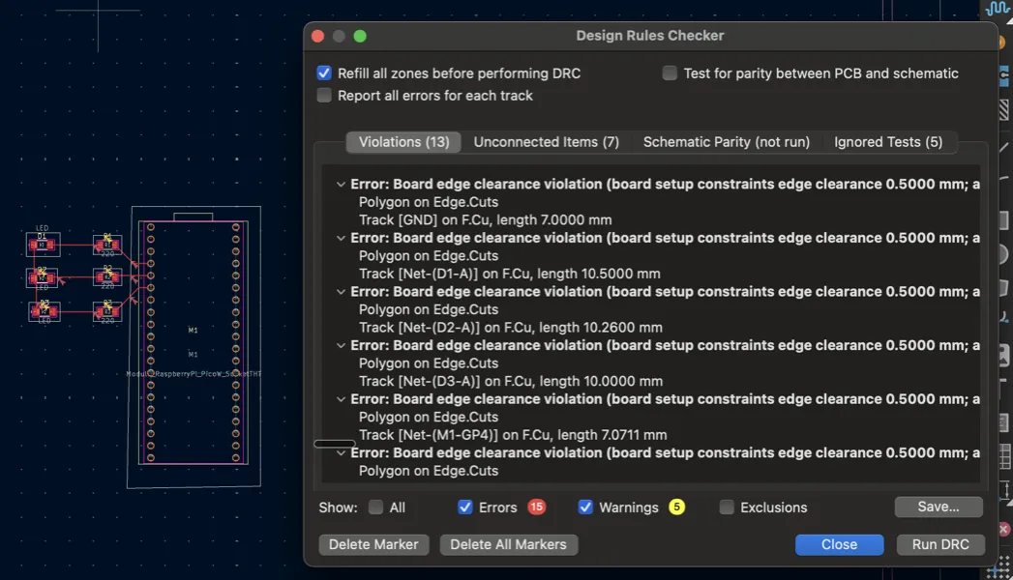Collapse the Net-(D2-A) violation entry

341,291
